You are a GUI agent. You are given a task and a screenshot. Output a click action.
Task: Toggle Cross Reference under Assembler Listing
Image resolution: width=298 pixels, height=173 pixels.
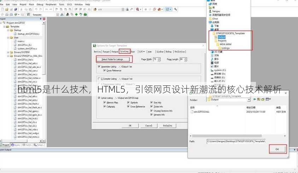(x=105, y=71)
